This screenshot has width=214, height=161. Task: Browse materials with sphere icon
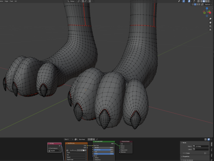76,140
